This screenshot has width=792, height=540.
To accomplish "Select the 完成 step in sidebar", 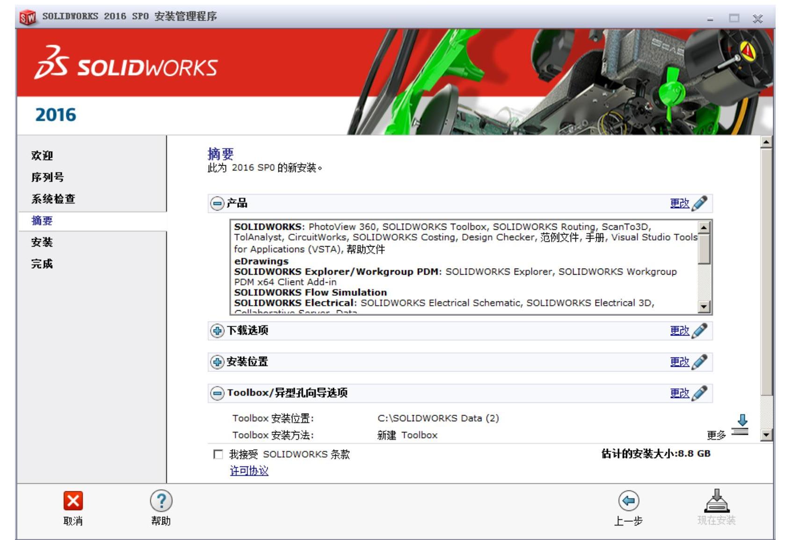I will (42, 263).
